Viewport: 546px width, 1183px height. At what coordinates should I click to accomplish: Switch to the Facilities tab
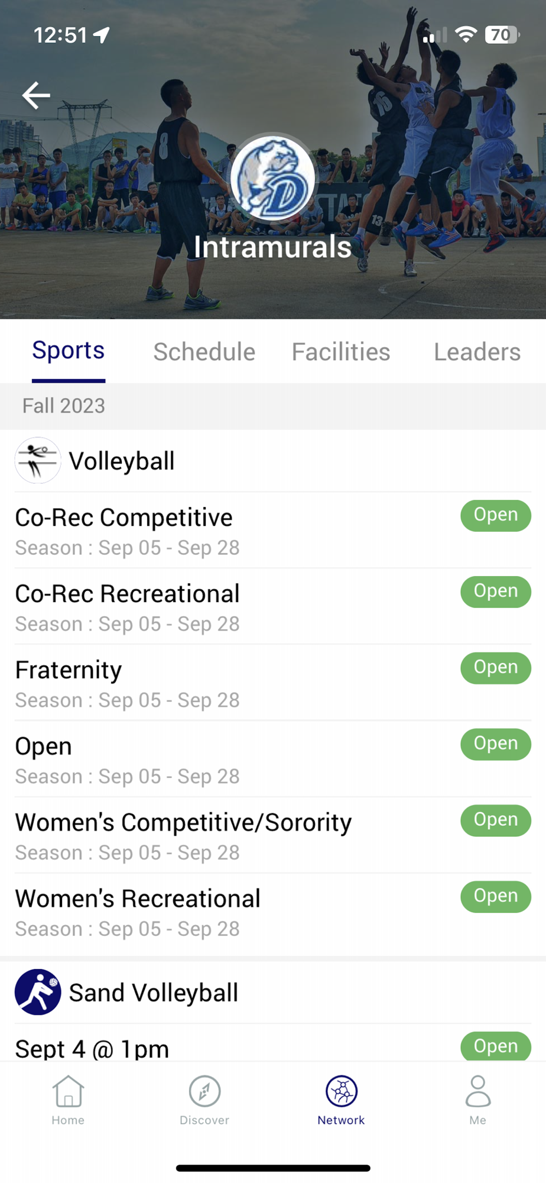tap(341, 352)
